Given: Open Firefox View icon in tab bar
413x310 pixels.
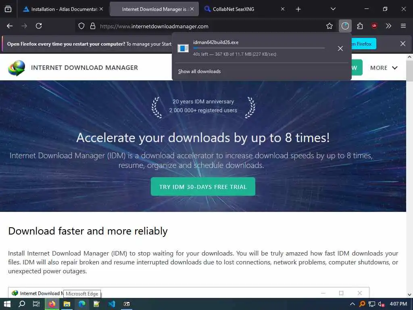Looking at the screenshot, I should pos(8,9).
